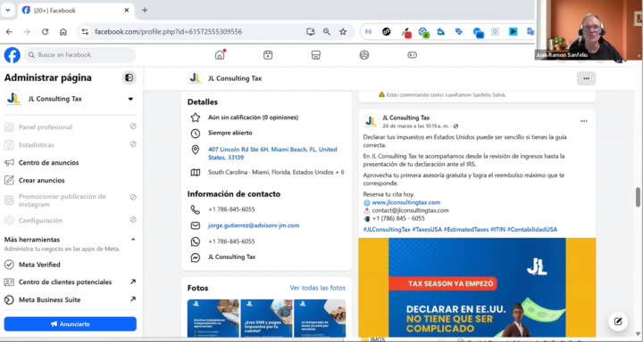Go back with browser back arrow

pos(9,32)
